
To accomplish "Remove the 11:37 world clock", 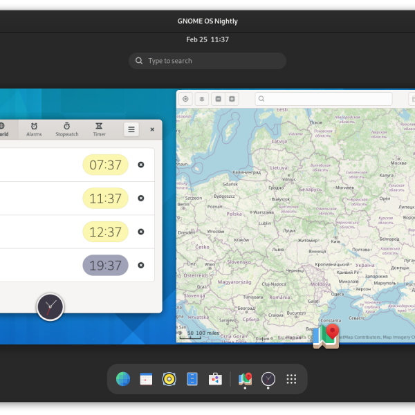I will (141, 199).
